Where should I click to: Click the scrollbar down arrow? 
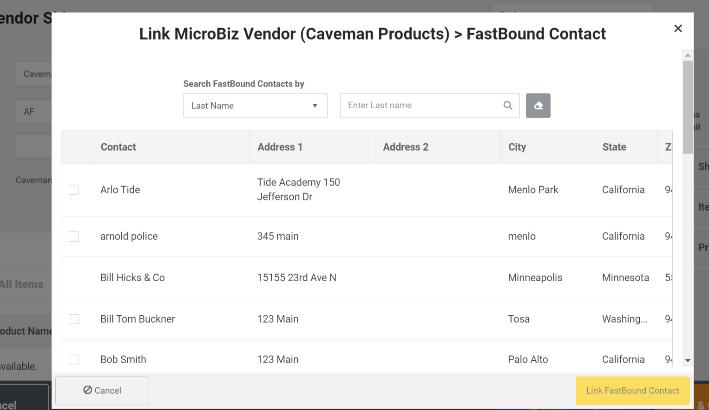point(688,361)
